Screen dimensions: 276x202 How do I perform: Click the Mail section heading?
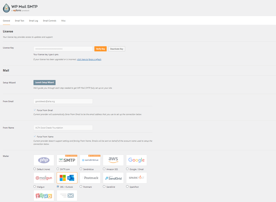(6, 71)
